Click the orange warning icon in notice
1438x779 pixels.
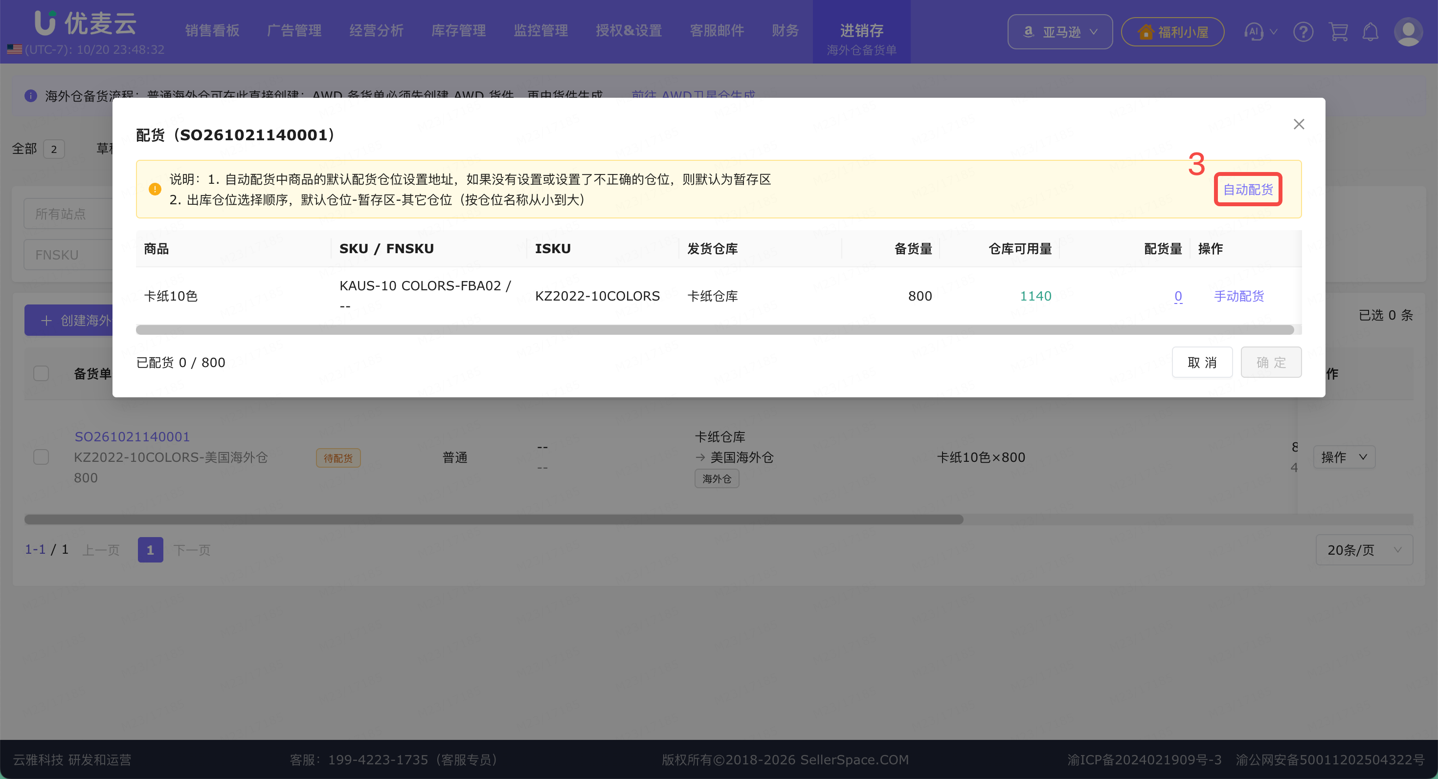(x=155, y=189)
